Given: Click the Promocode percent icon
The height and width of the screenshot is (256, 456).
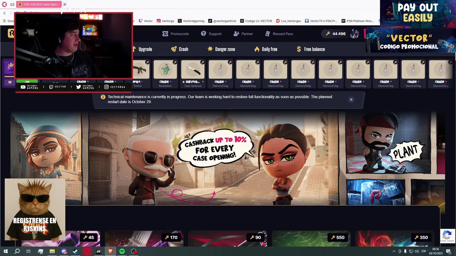Looking at the screenshot, I should (165, 34).
